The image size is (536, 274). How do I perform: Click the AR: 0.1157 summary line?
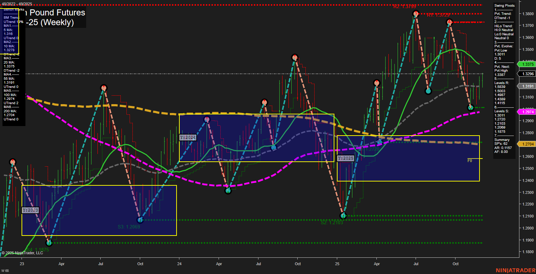click(503, 148)
